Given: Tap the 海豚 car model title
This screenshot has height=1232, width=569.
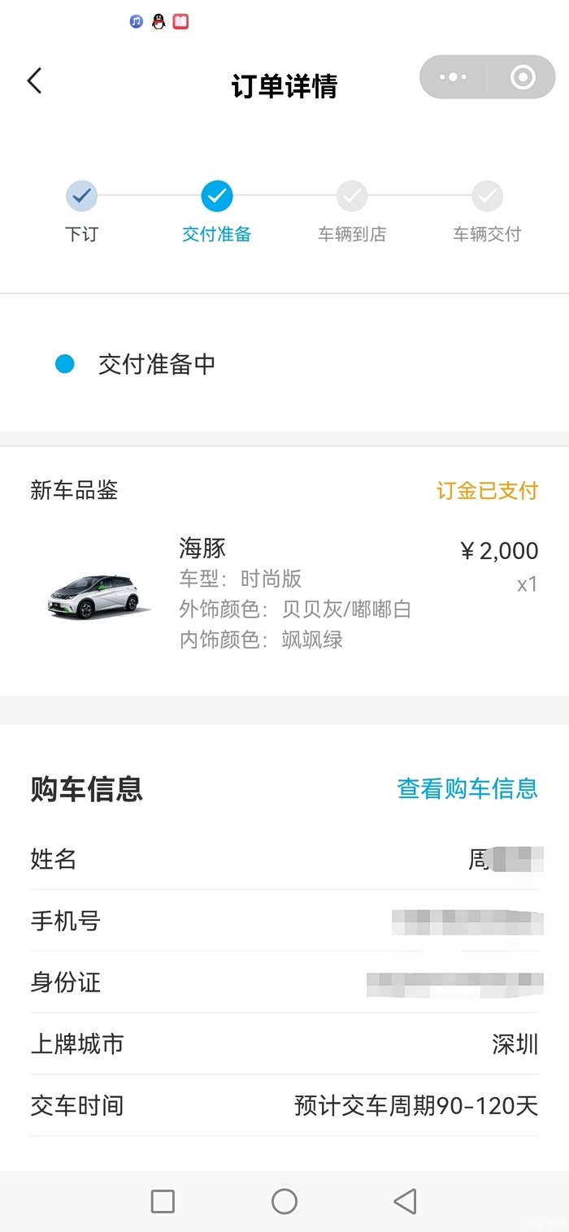Looking at the screenshot, I should pos(202,549).
